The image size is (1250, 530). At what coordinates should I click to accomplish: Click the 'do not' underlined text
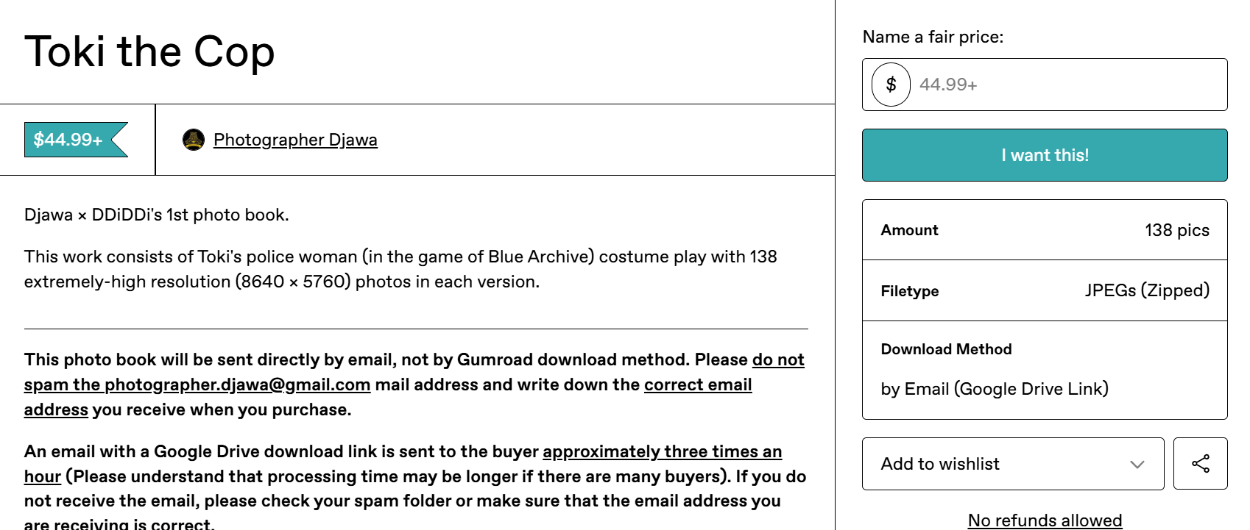pos(778,359)
